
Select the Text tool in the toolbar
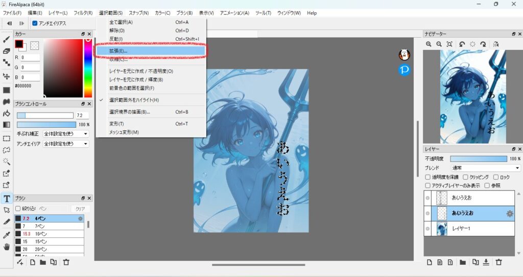[x=7, y=198]
